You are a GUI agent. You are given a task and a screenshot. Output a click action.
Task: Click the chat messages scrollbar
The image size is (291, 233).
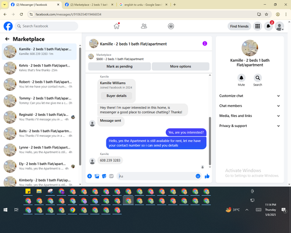210,141
